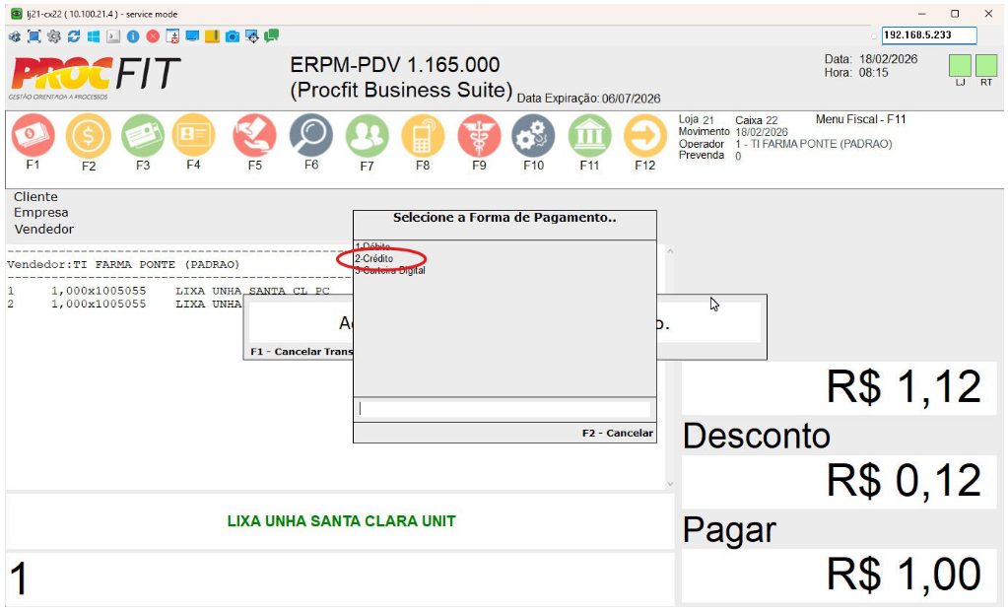Viewport: 1008px width, 611px height.
Task: Click the F8 mobile phone icon
Action: [423, 136]
